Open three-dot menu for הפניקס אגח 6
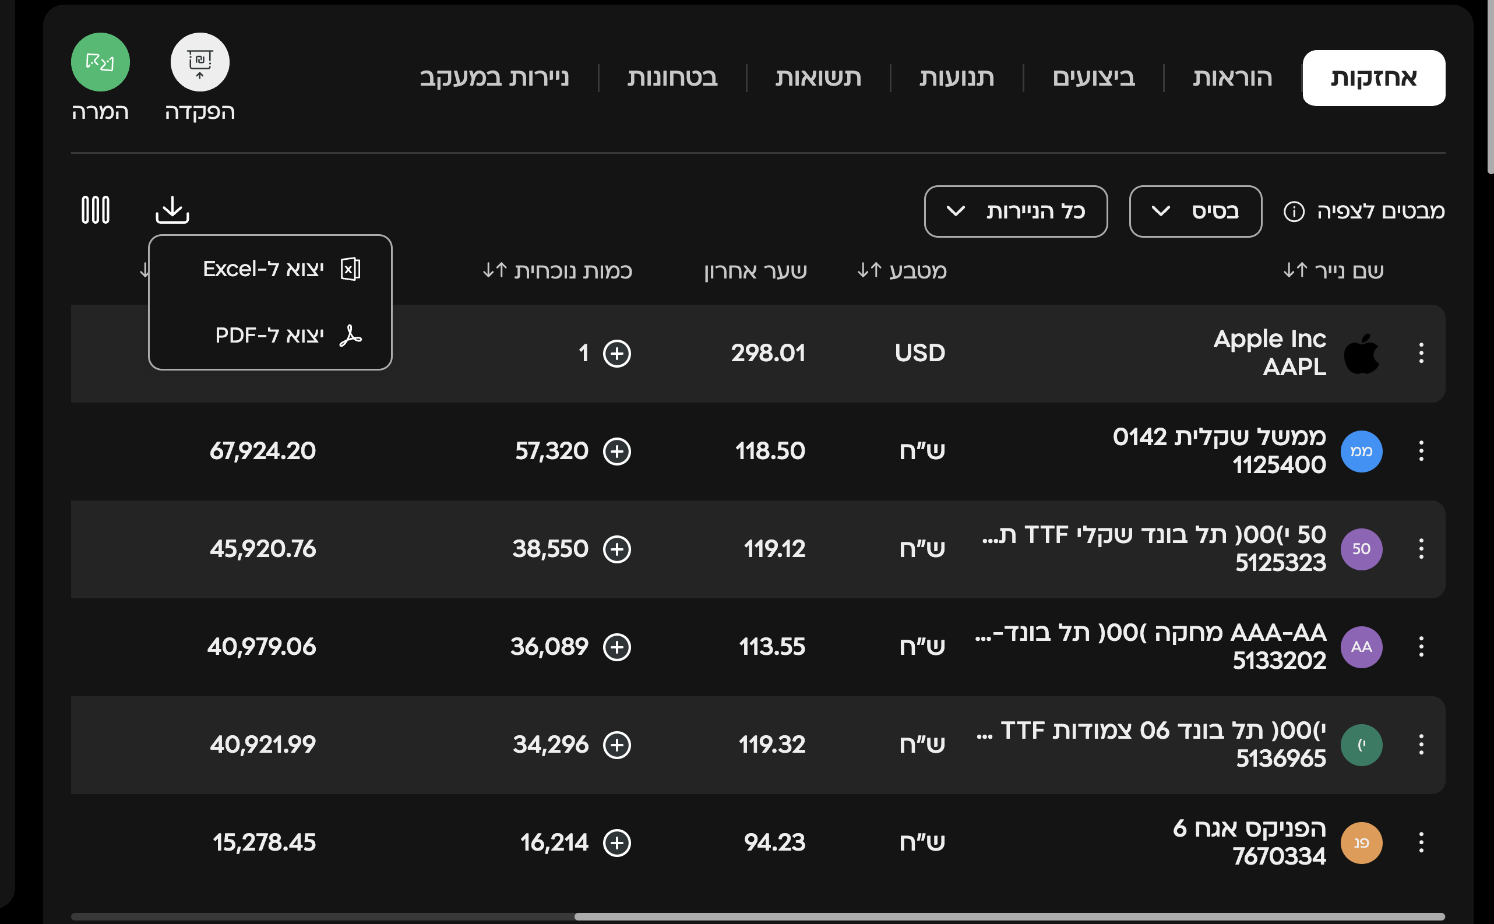 tap(1421, 842)
